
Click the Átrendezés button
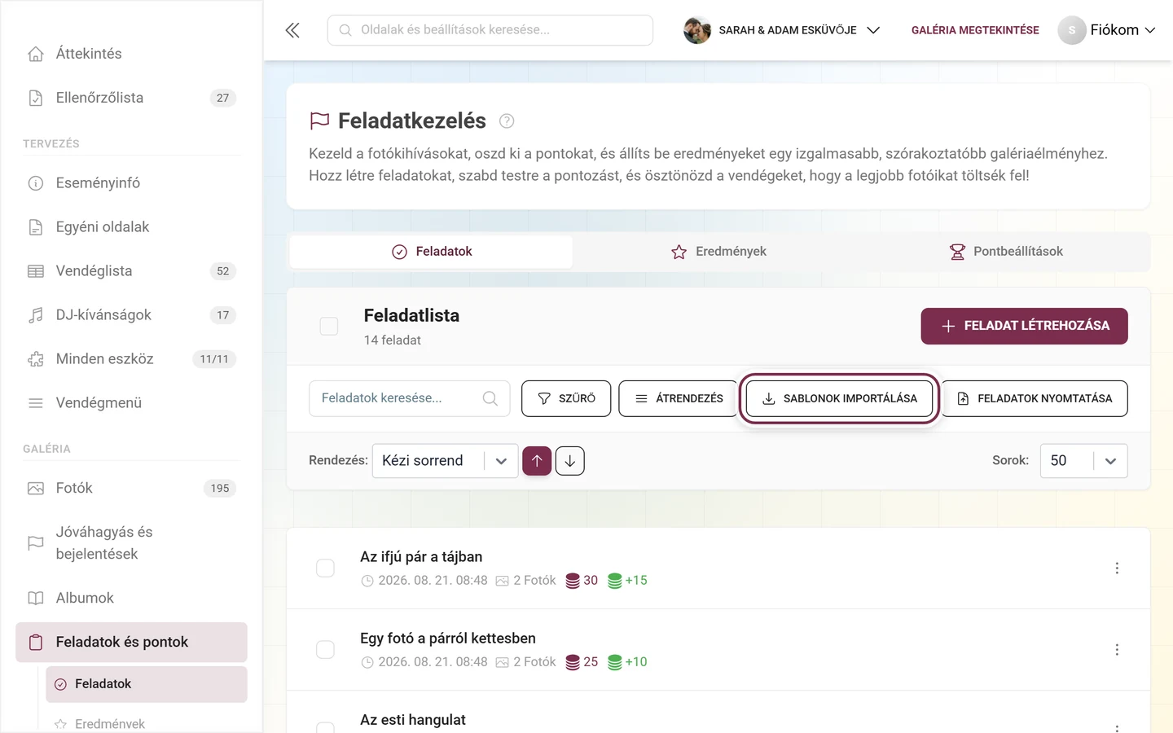point(679,398)
